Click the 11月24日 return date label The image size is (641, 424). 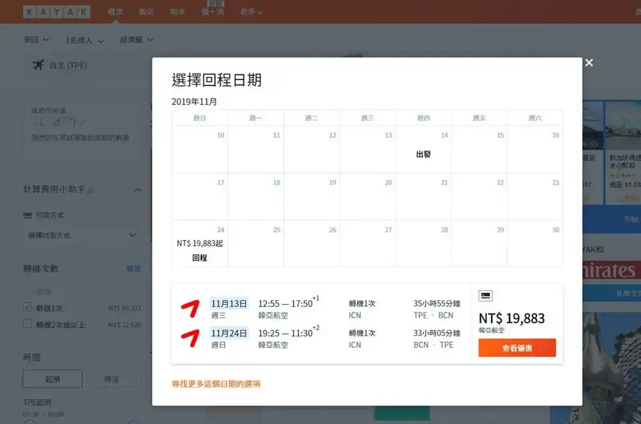tap(229, 333)
